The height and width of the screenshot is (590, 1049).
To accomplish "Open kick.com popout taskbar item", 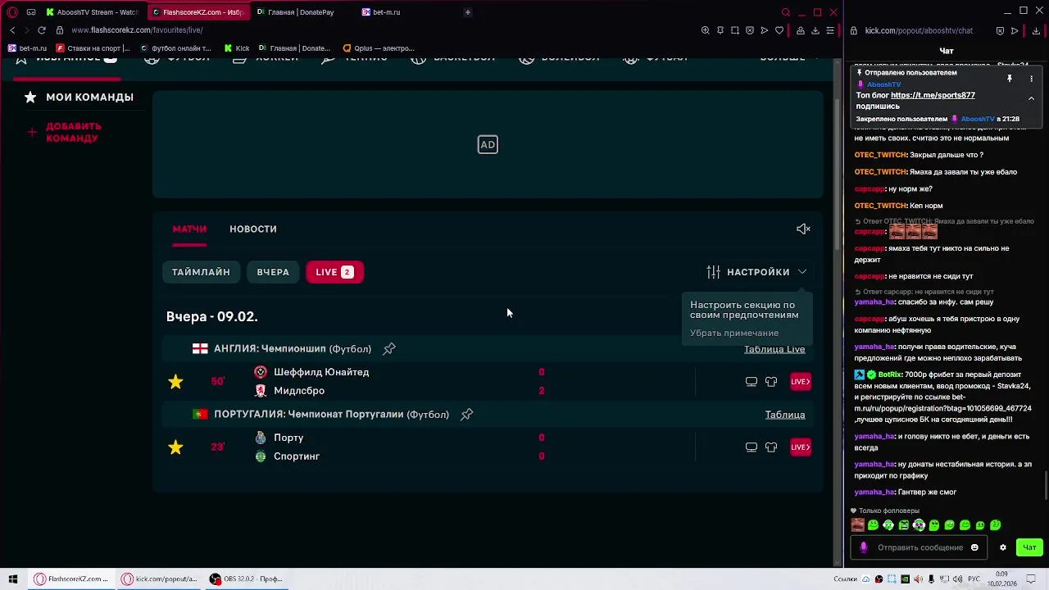I will pyautogui.click(x=160, y=579).
